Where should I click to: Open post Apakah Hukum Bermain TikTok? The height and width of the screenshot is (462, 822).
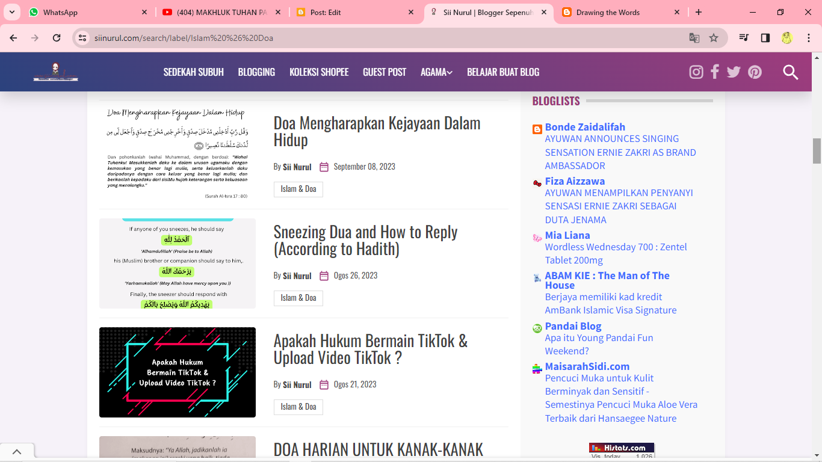click(x=370, y=349)
